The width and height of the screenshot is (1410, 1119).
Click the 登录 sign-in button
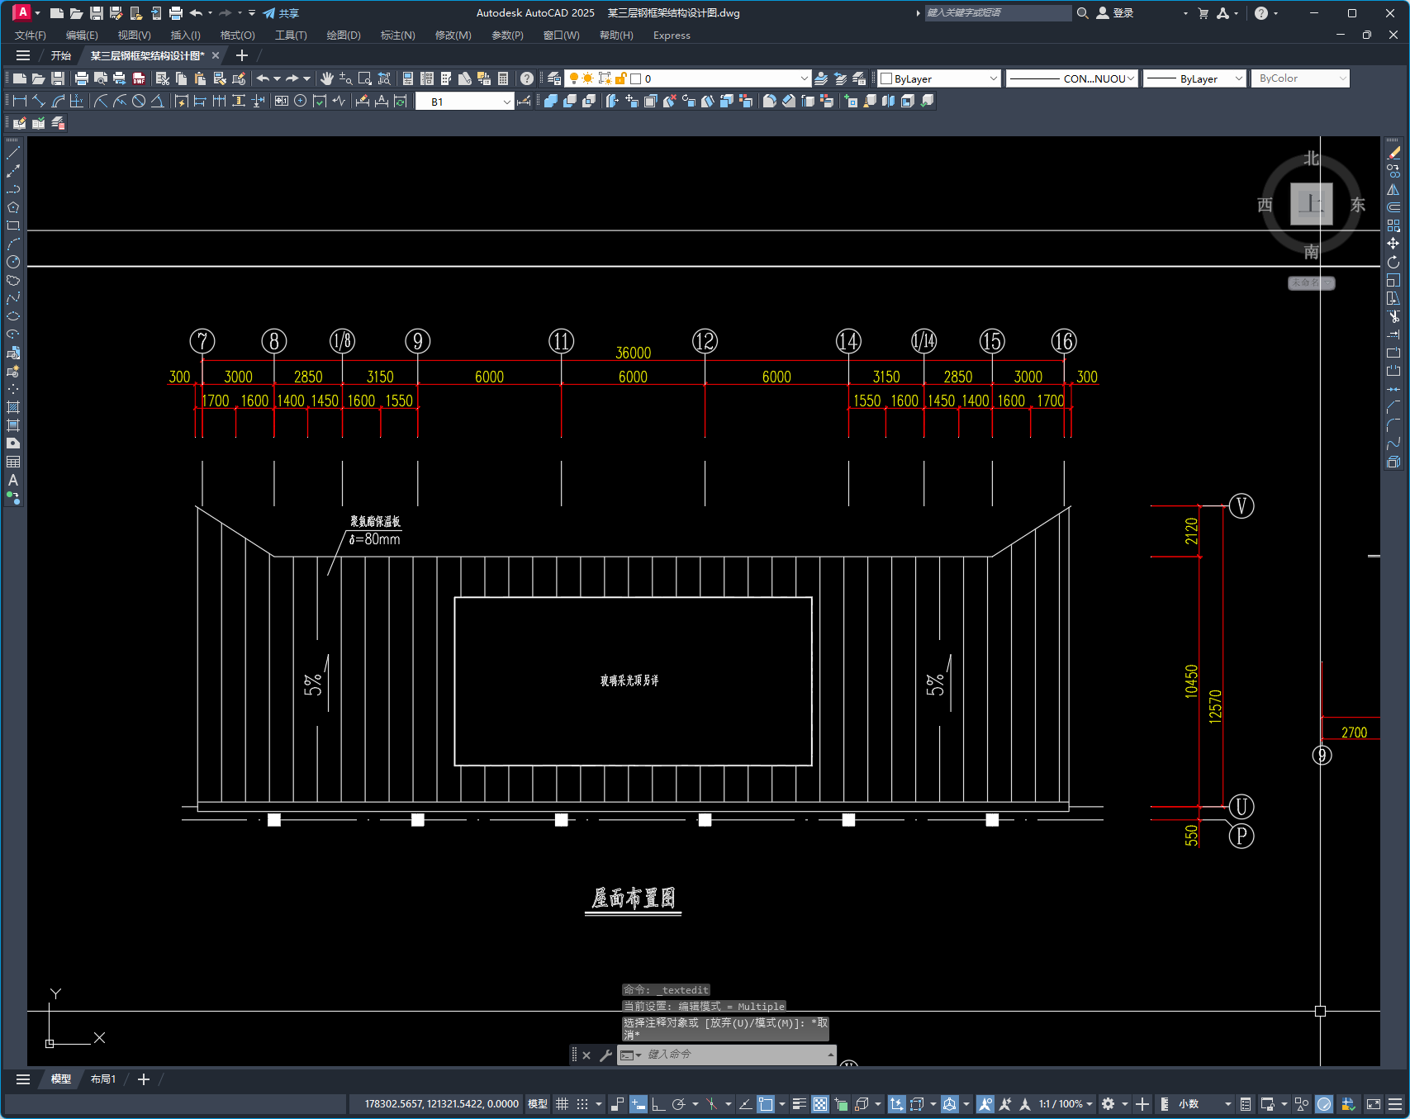pyautogui.click(x=1114, y=13)
